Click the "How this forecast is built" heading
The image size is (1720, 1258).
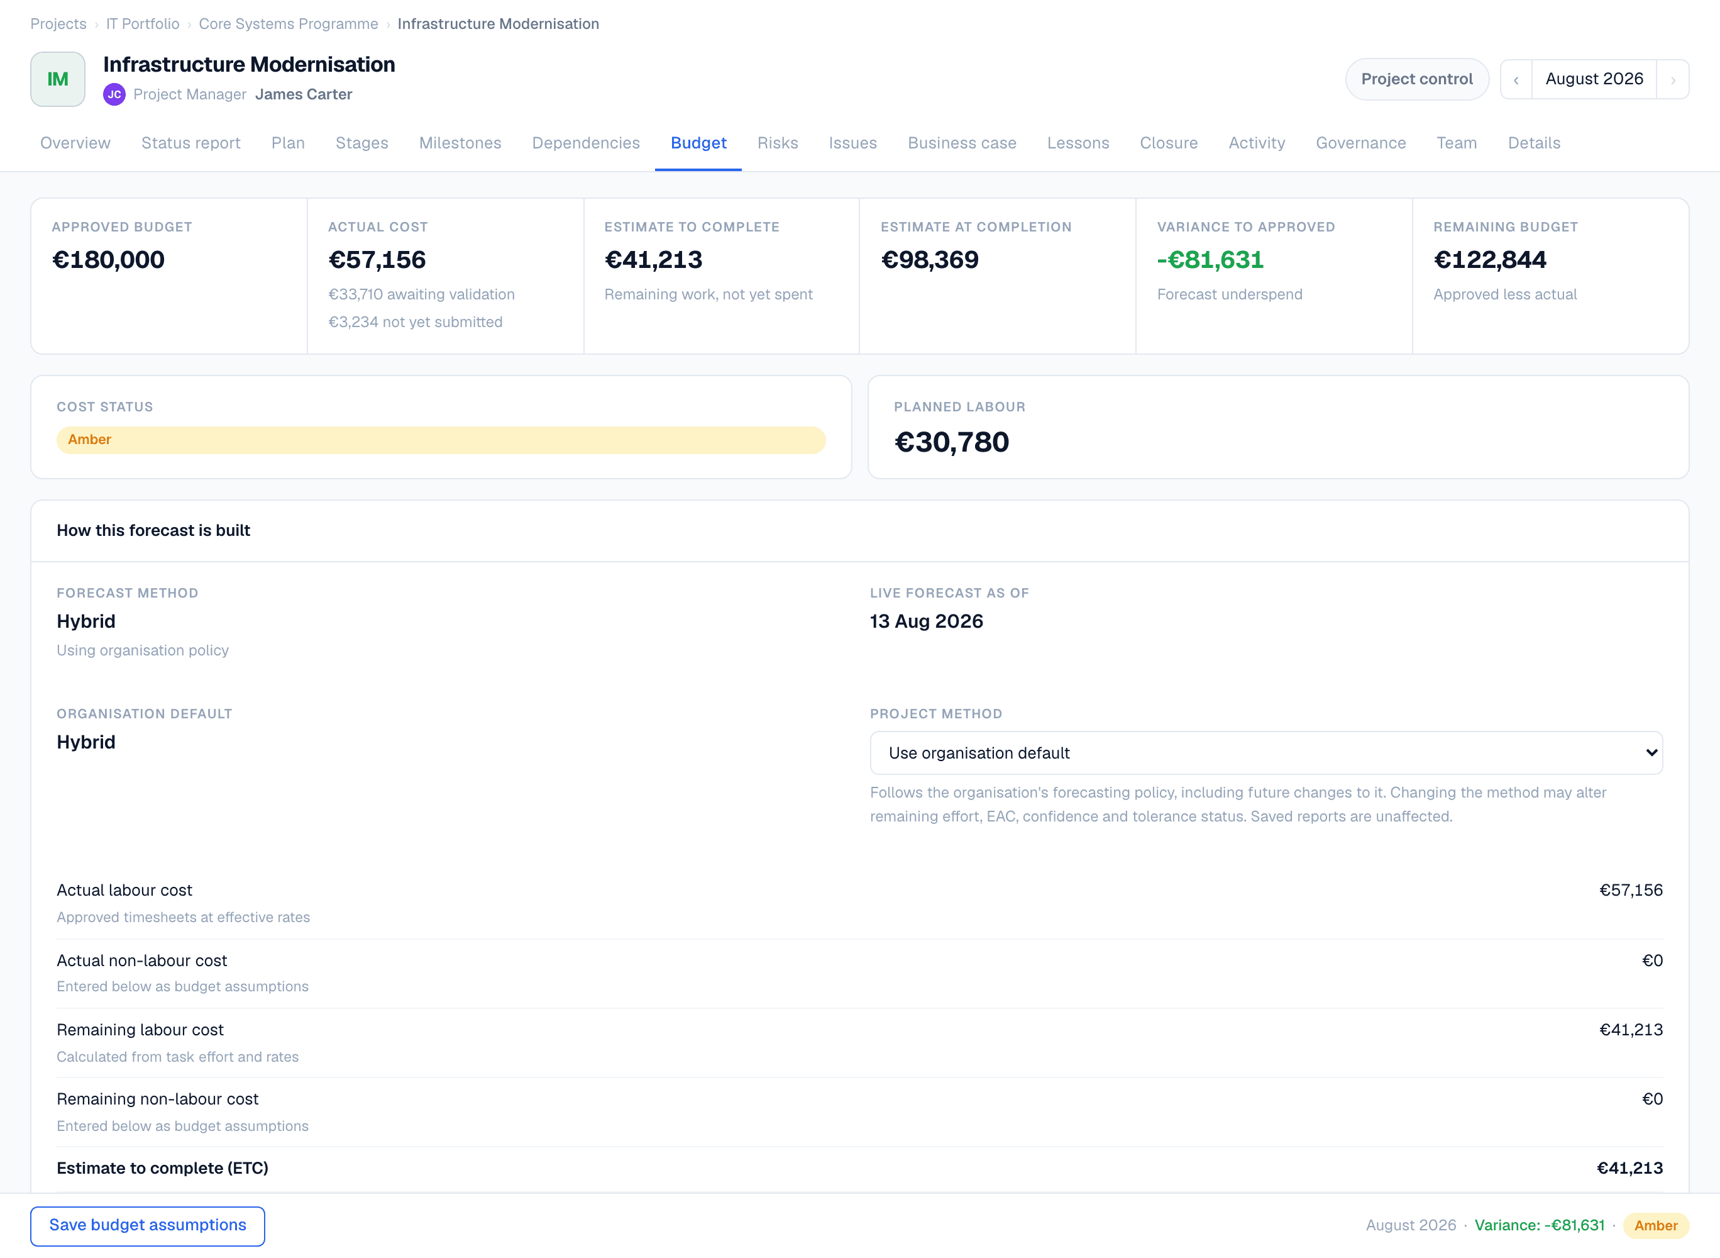point(153,531)
